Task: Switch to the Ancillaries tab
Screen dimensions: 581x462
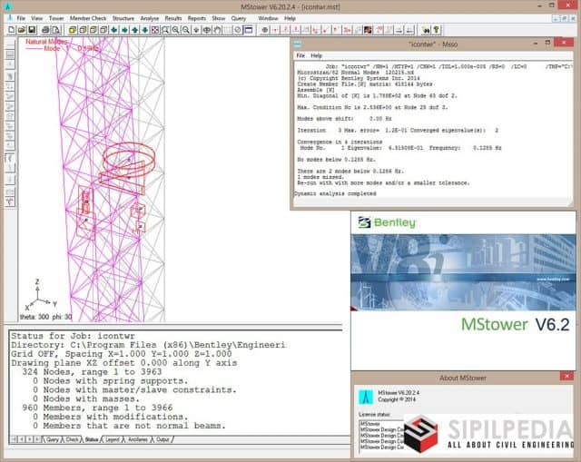Action: [136, 440]
